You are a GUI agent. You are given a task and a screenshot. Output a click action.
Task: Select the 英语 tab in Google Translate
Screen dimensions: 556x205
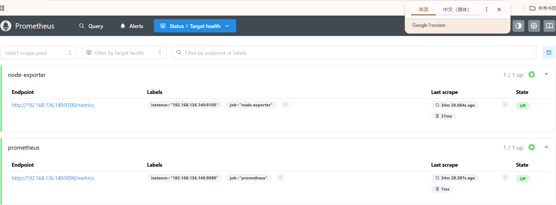423,9
